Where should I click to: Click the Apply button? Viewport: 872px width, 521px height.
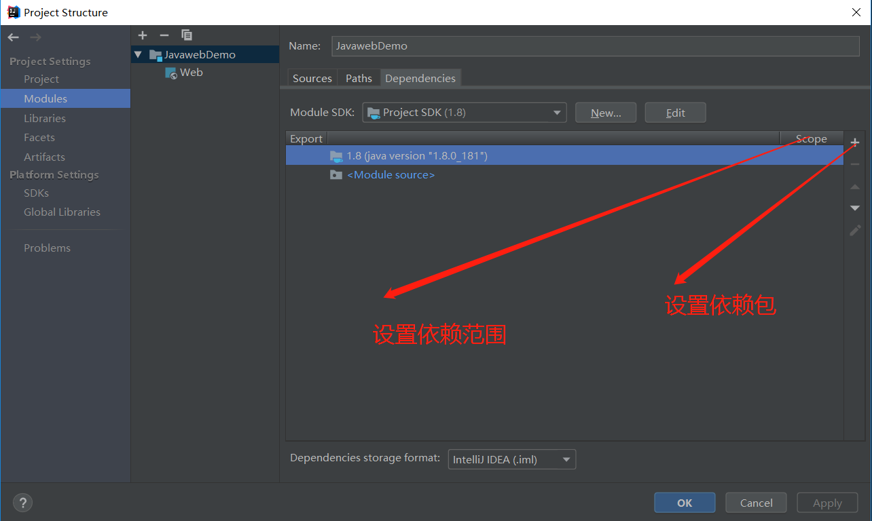coord(827,503)
